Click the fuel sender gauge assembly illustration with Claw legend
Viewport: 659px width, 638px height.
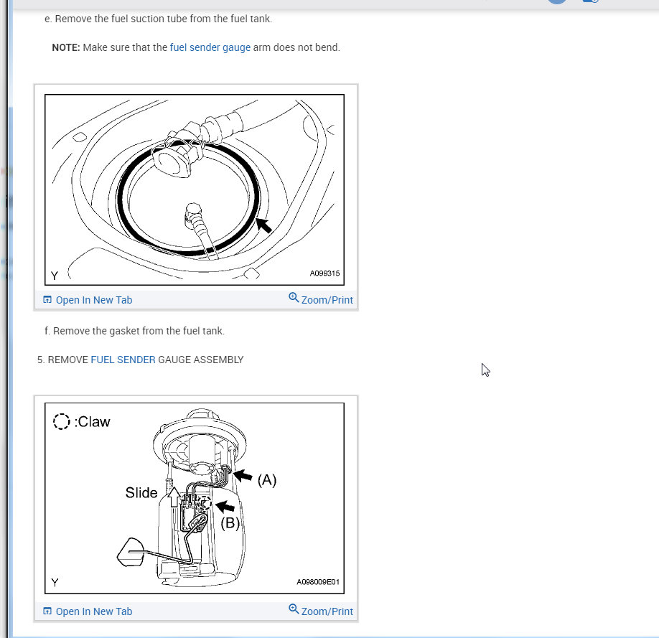[195, 499]
